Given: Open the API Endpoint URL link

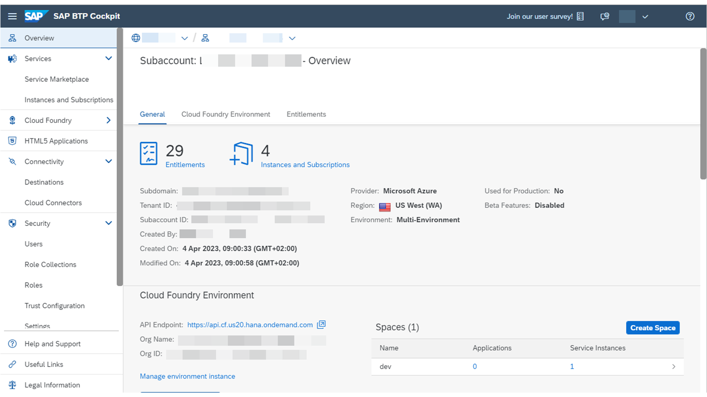Looking at the screenshot, I should (250, 324).
